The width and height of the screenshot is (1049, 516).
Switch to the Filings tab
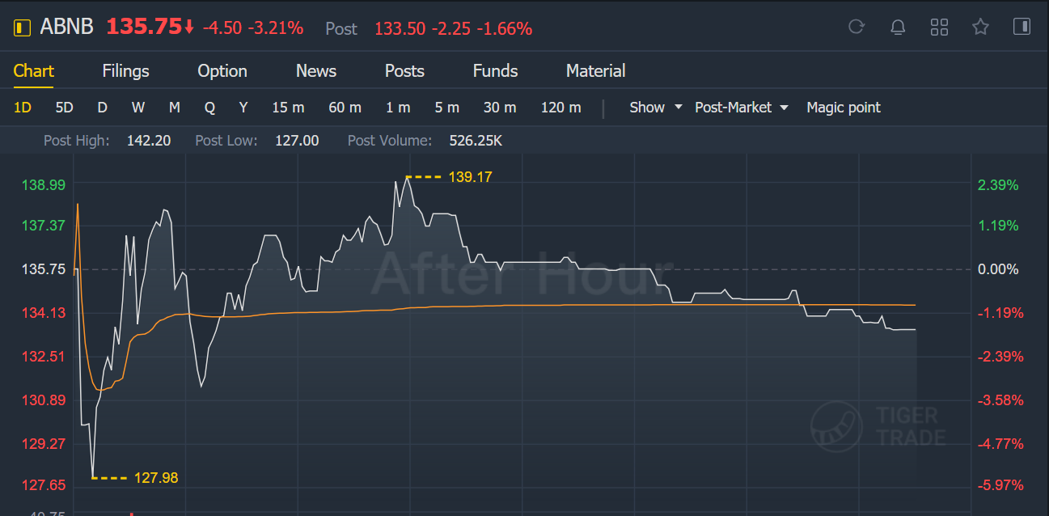(x=125, y=71)
